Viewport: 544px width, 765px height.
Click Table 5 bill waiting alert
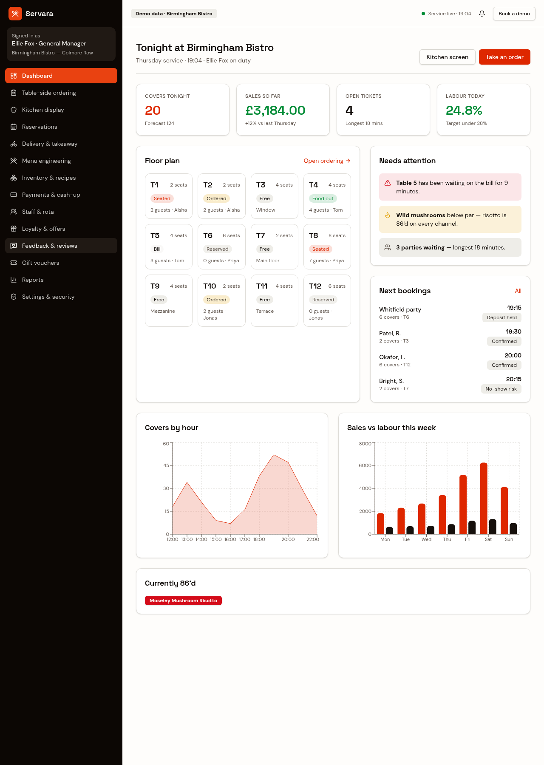pos(450,187)
